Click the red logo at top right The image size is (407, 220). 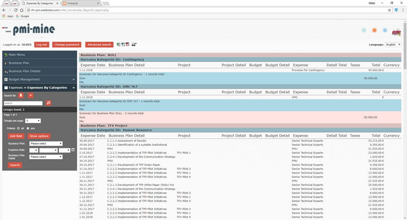[x=396, y=32]
